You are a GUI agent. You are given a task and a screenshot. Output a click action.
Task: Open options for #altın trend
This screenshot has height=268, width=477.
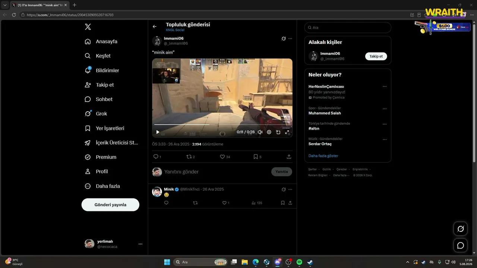(385, 124)
